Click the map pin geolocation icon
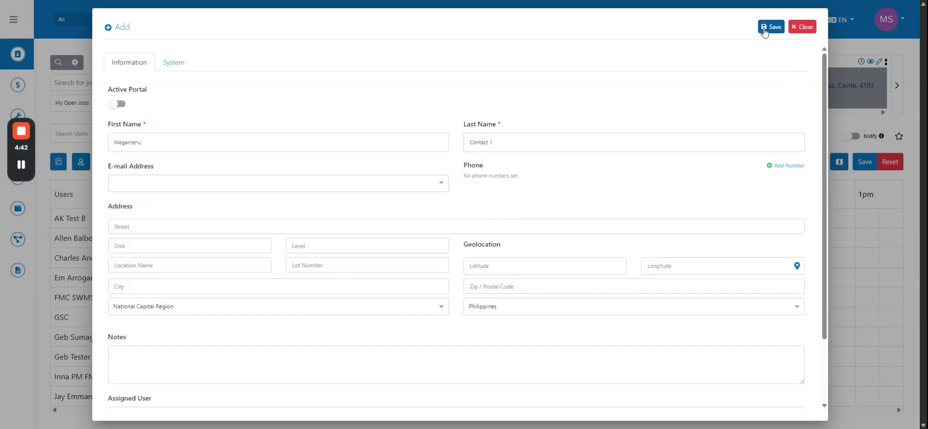The image size is (928, 429). (x=797, y=266)
